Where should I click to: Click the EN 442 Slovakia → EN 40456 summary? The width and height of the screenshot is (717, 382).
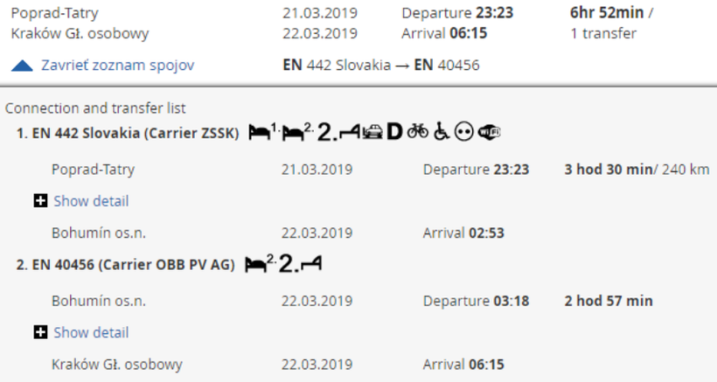(381, 66)
